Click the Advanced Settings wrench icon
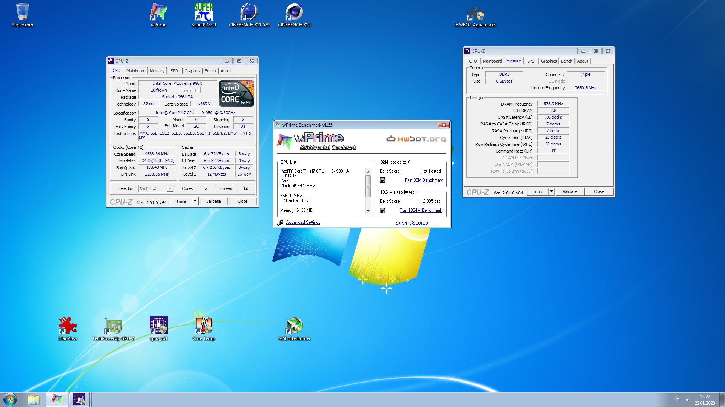The width and height of the screenshot is (725, 407). (281, 223)
